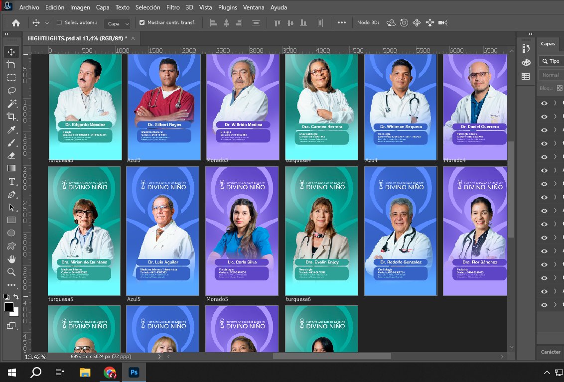564x382 pixels.
Task: Toggle the bottommost visible layer eye icon
Action: pyautogui.click(x=544, y=305)
